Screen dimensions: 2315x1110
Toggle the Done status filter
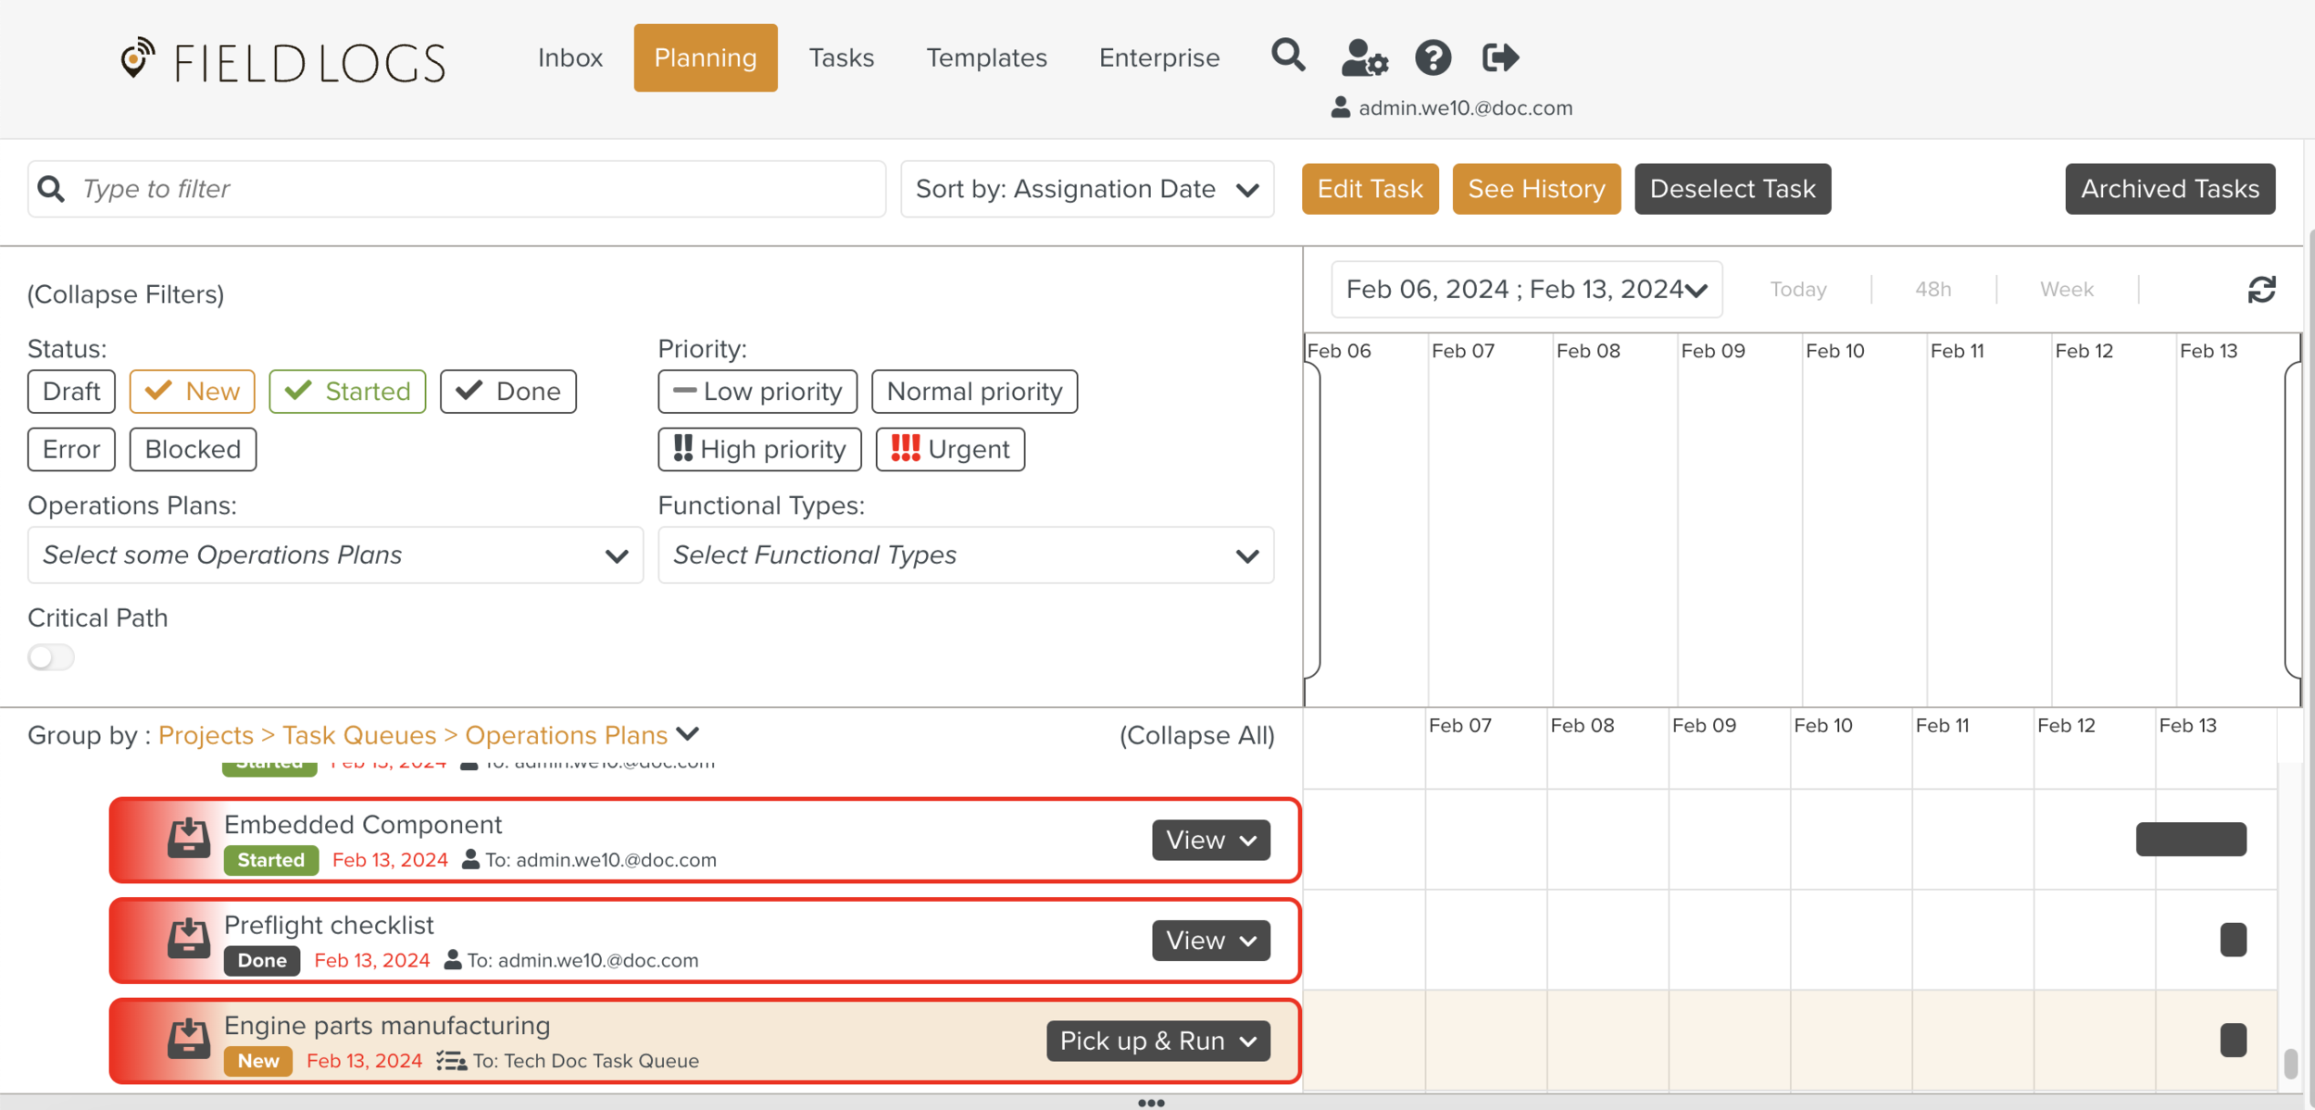508,392
